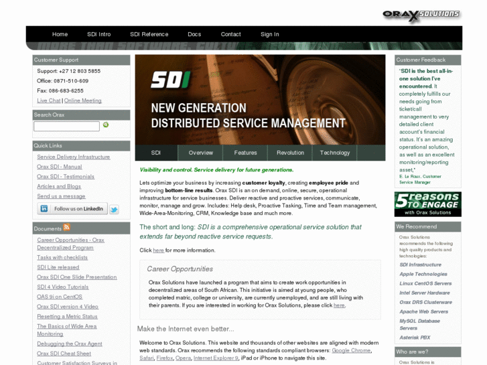Image resolution: width=487 pixels, height=365 pixels.
Task: Open the Resetting a Metric Status link
Action: (67, 317)
